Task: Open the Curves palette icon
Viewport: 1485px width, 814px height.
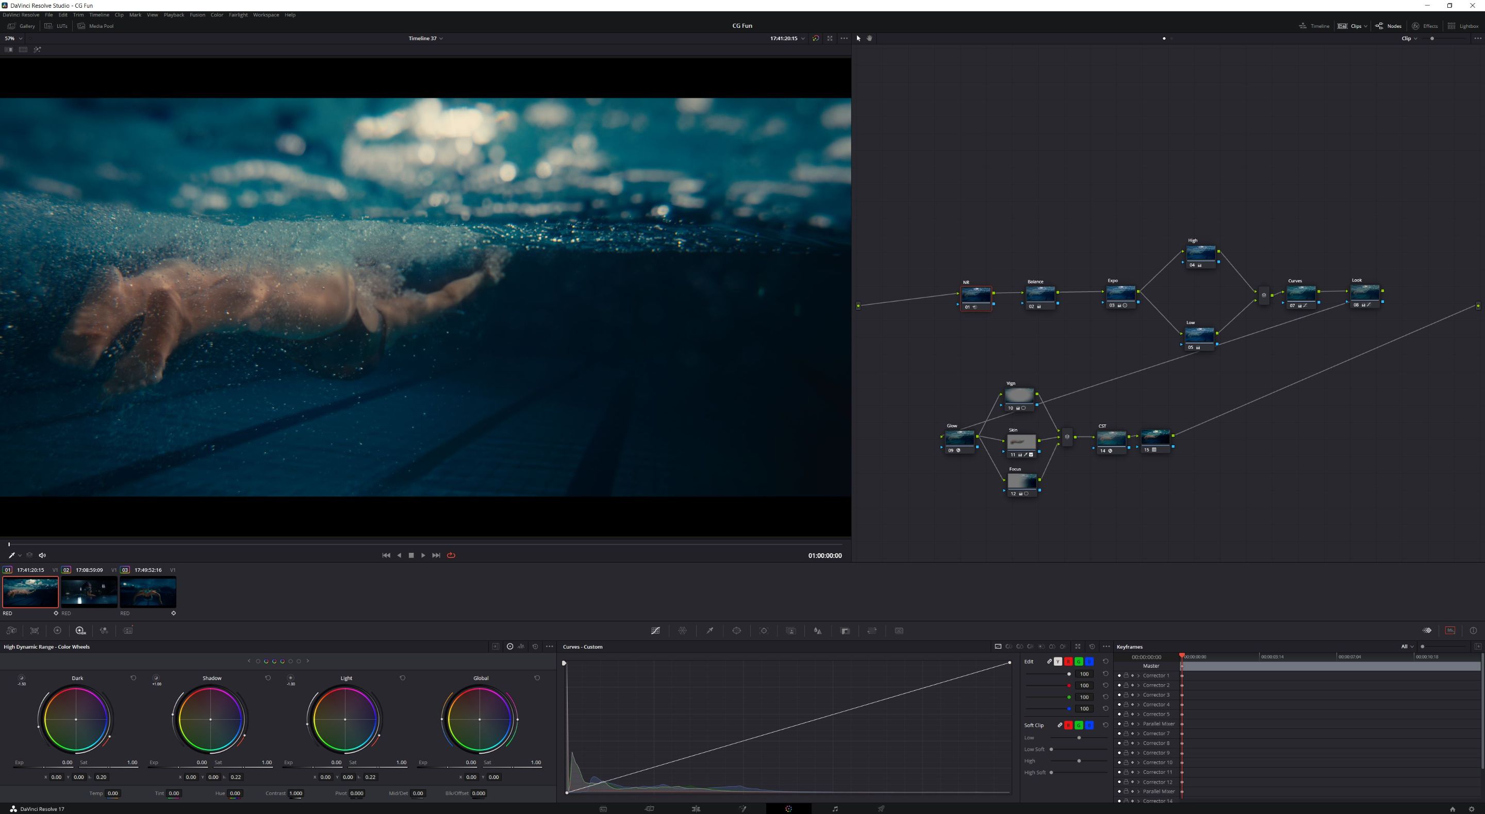Action: click(x=655, y=631)
